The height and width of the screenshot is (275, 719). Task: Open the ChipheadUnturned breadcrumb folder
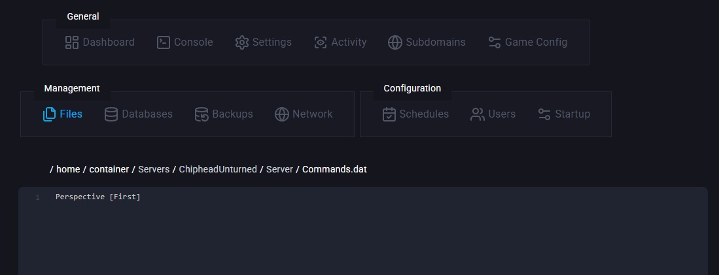[x=218, y=169]
